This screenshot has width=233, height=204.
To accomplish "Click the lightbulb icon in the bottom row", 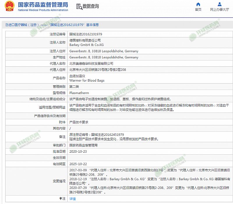I will (61, 199).
